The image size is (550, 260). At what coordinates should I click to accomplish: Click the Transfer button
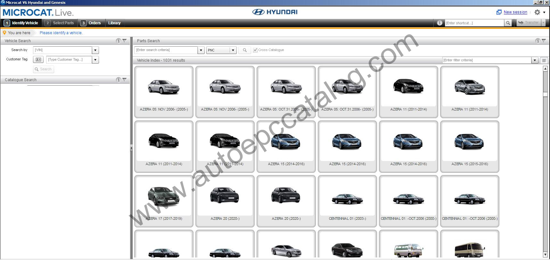528,23
